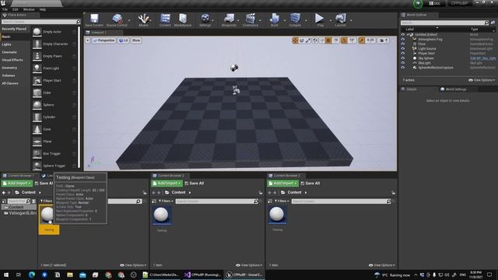Viewport: 498px width, 280px height.
Task: Select All Classes category in Place Actors
Action: pos(10,83)
